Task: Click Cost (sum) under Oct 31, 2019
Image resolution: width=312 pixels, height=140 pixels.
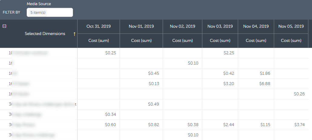Action: [98, 40]
